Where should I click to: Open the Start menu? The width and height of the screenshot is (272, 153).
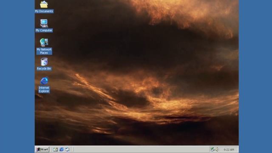pyautogui.click(x=42, y=149)
